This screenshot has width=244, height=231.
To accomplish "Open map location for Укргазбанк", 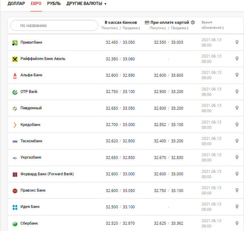I will [x=237, y=157].
